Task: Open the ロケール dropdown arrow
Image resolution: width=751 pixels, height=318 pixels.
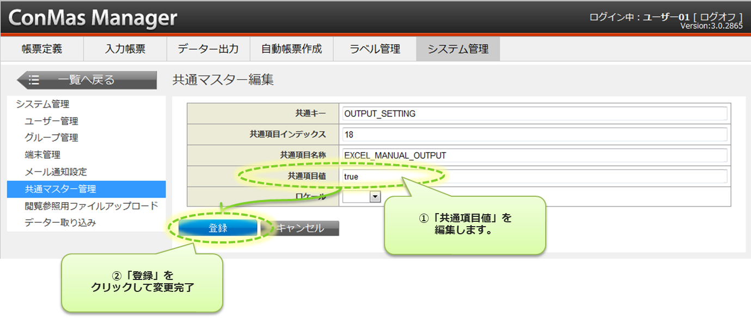Action: coord(375,197)
